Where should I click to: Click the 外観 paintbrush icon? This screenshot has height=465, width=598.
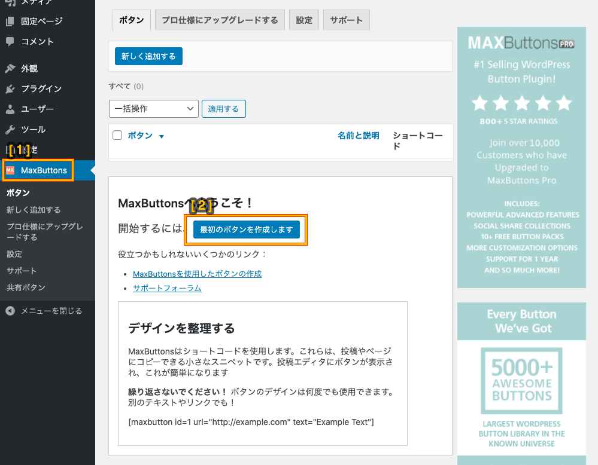[x=10, y=69]
